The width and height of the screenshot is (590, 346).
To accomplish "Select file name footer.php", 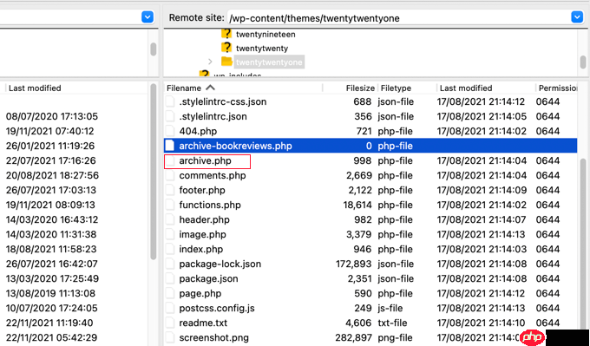I will click(x=202, y=190).
